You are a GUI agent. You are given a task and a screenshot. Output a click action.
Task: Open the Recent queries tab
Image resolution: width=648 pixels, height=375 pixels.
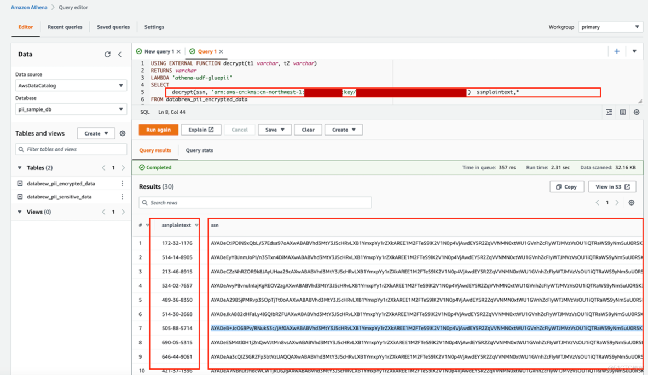[65, 27]
